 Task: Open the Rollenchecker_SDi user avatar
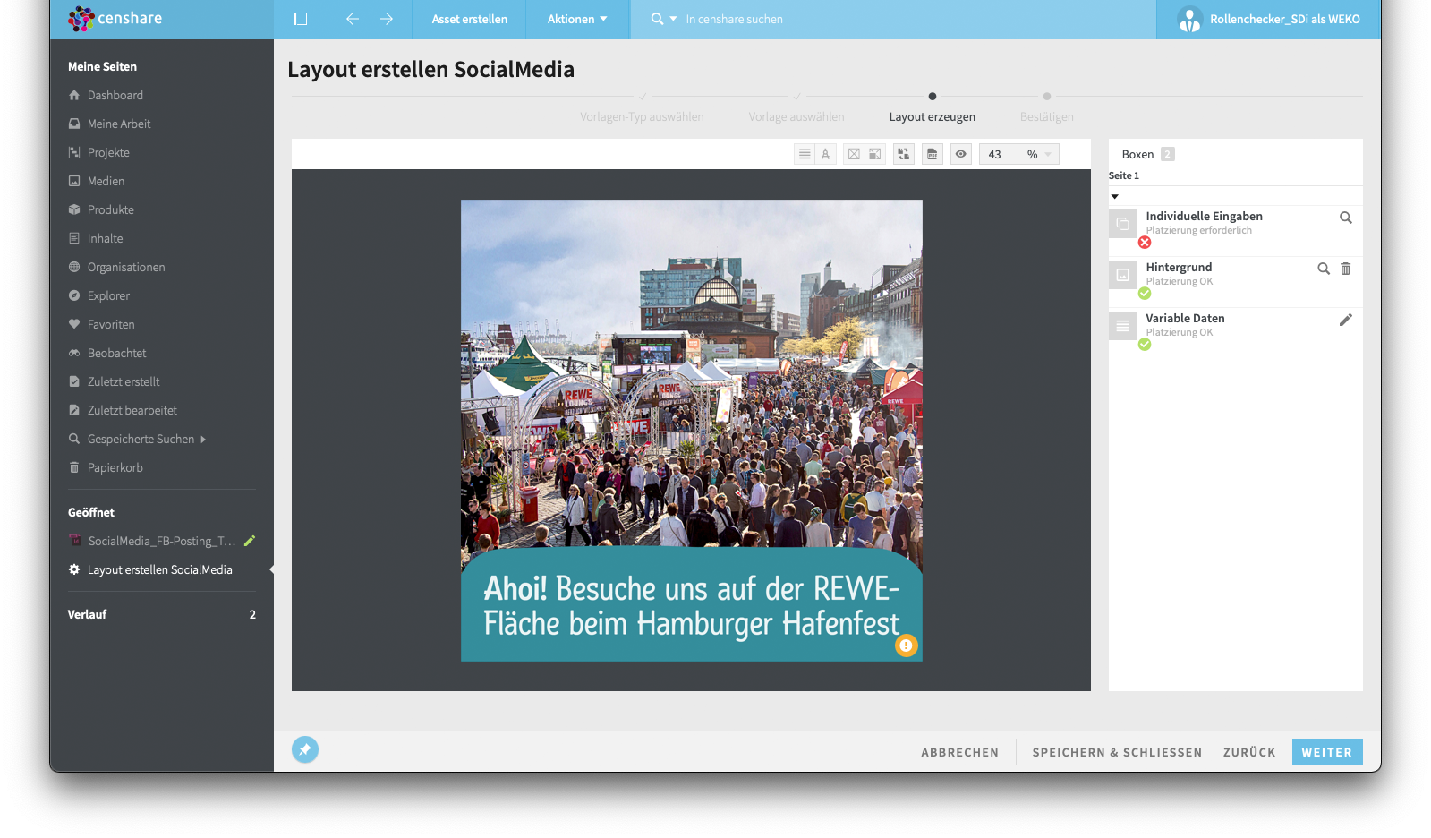pyautogui.click(x=1189, y=19)
